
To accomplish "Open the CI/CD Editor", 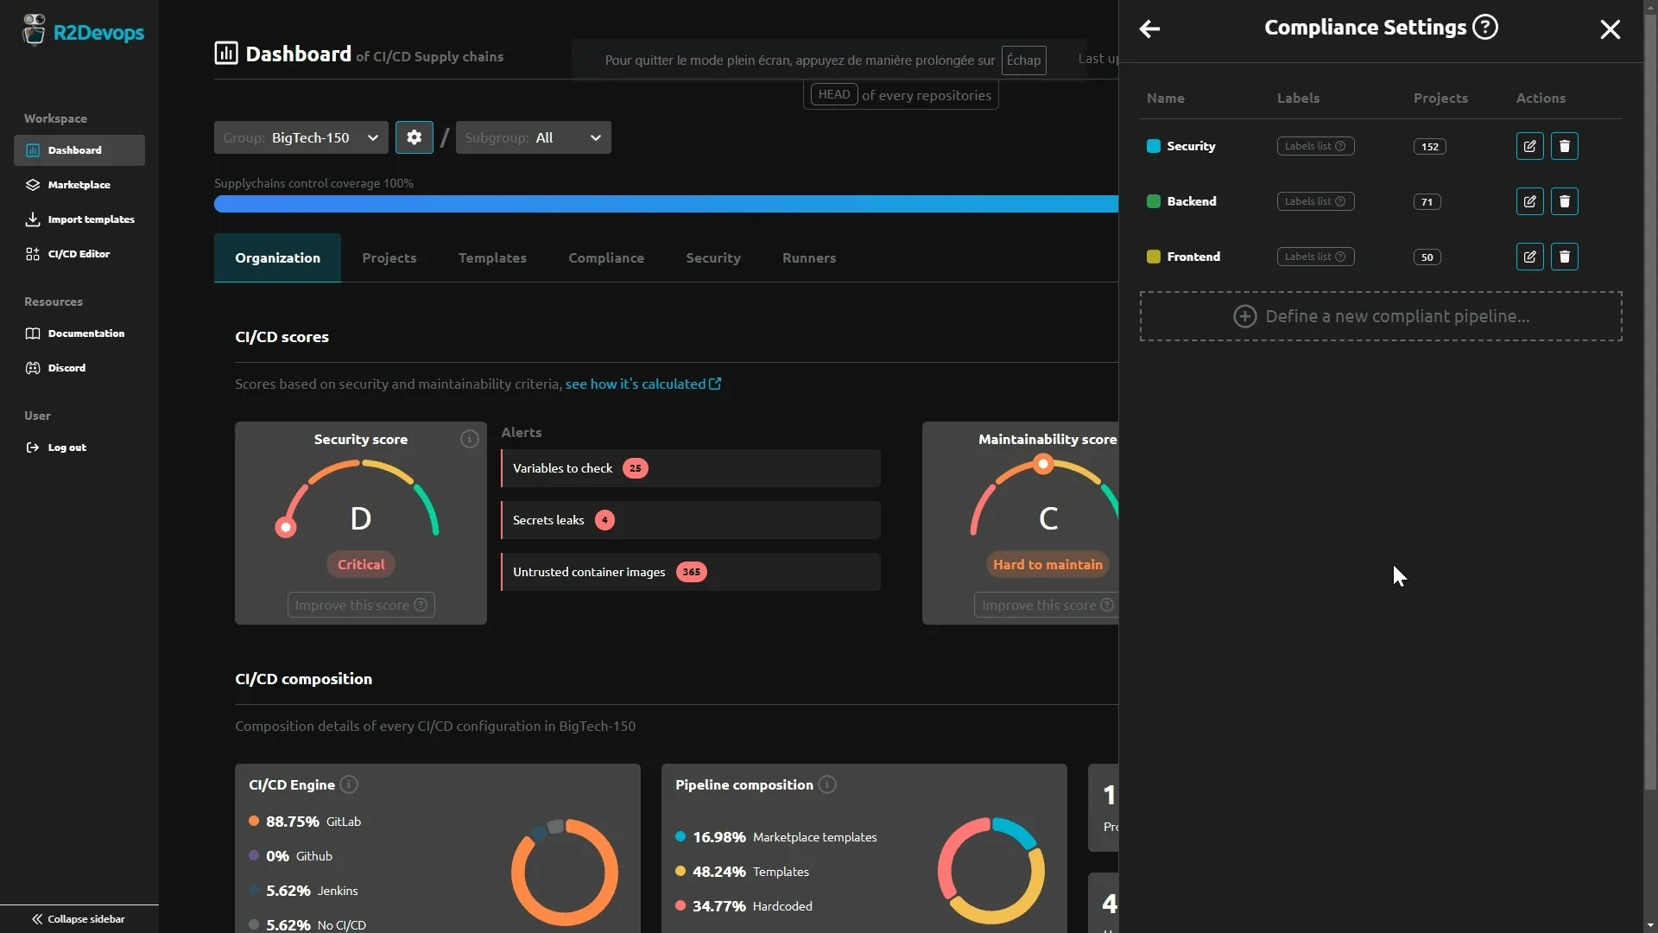I will (x=79, y=253).
